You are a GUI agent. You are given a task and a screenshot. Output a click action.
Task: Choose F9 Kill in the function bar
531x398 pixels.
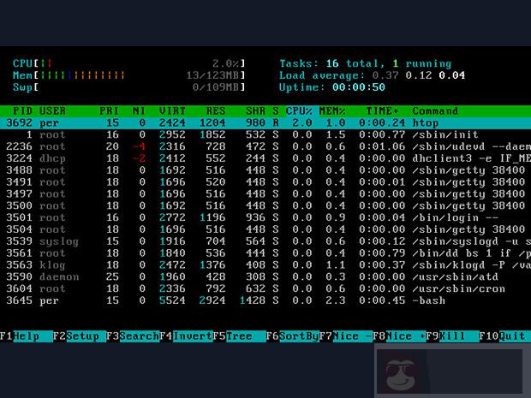(451, 336)
